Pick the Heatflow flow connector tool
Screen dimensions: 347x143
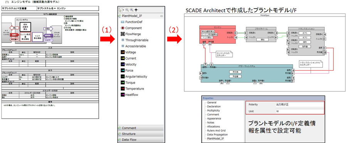click(129, 95)
